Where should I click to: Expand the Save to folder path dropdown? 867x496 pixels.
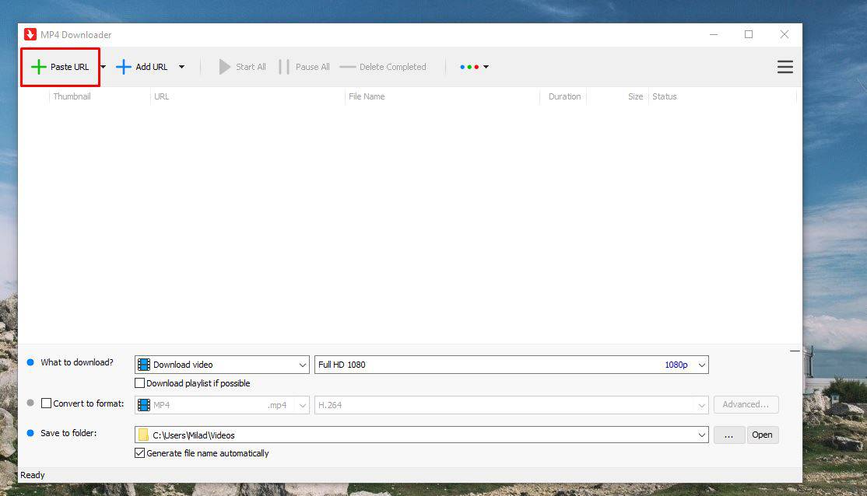coord(701,435)
